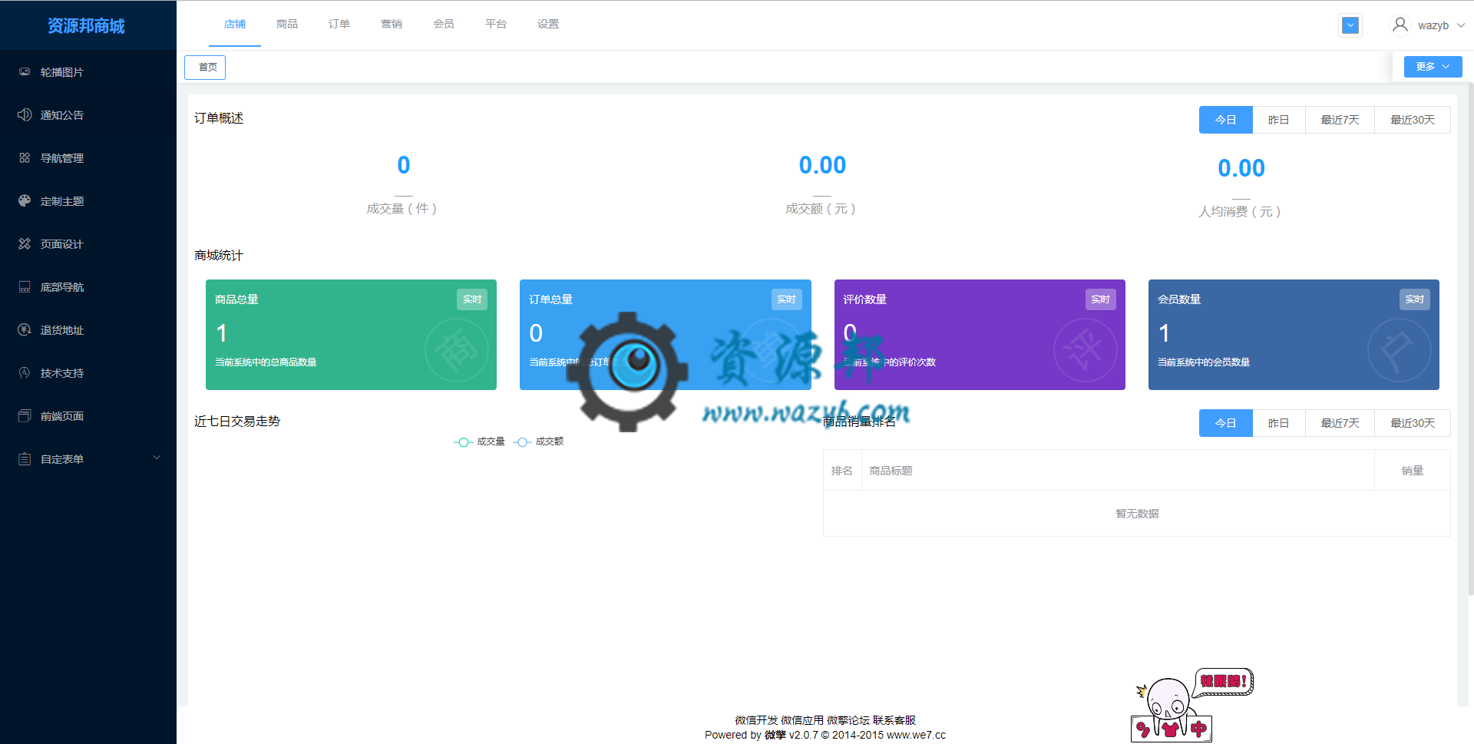
Task: Select 最近30天 in product sales ranking
Action: point(1413,423)
